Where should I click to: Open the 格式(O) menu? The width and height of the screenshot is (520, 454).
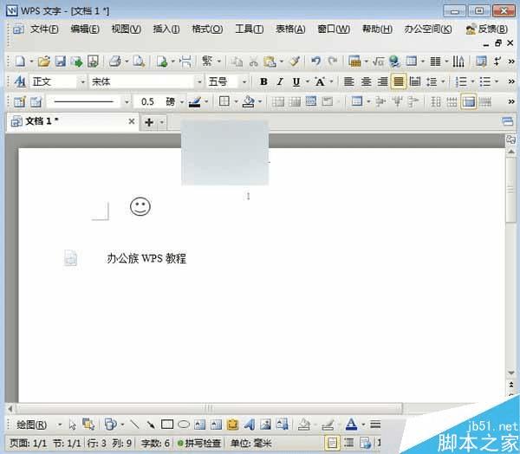[207, 29]
